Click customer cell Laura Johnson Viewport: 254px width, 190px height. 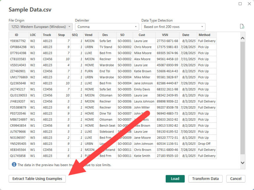click(x=144, y=101)
